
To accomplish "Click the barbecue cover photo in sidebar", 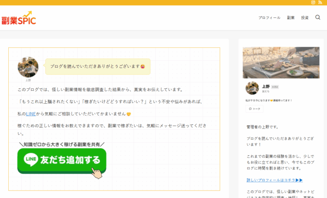I will 281,63.
